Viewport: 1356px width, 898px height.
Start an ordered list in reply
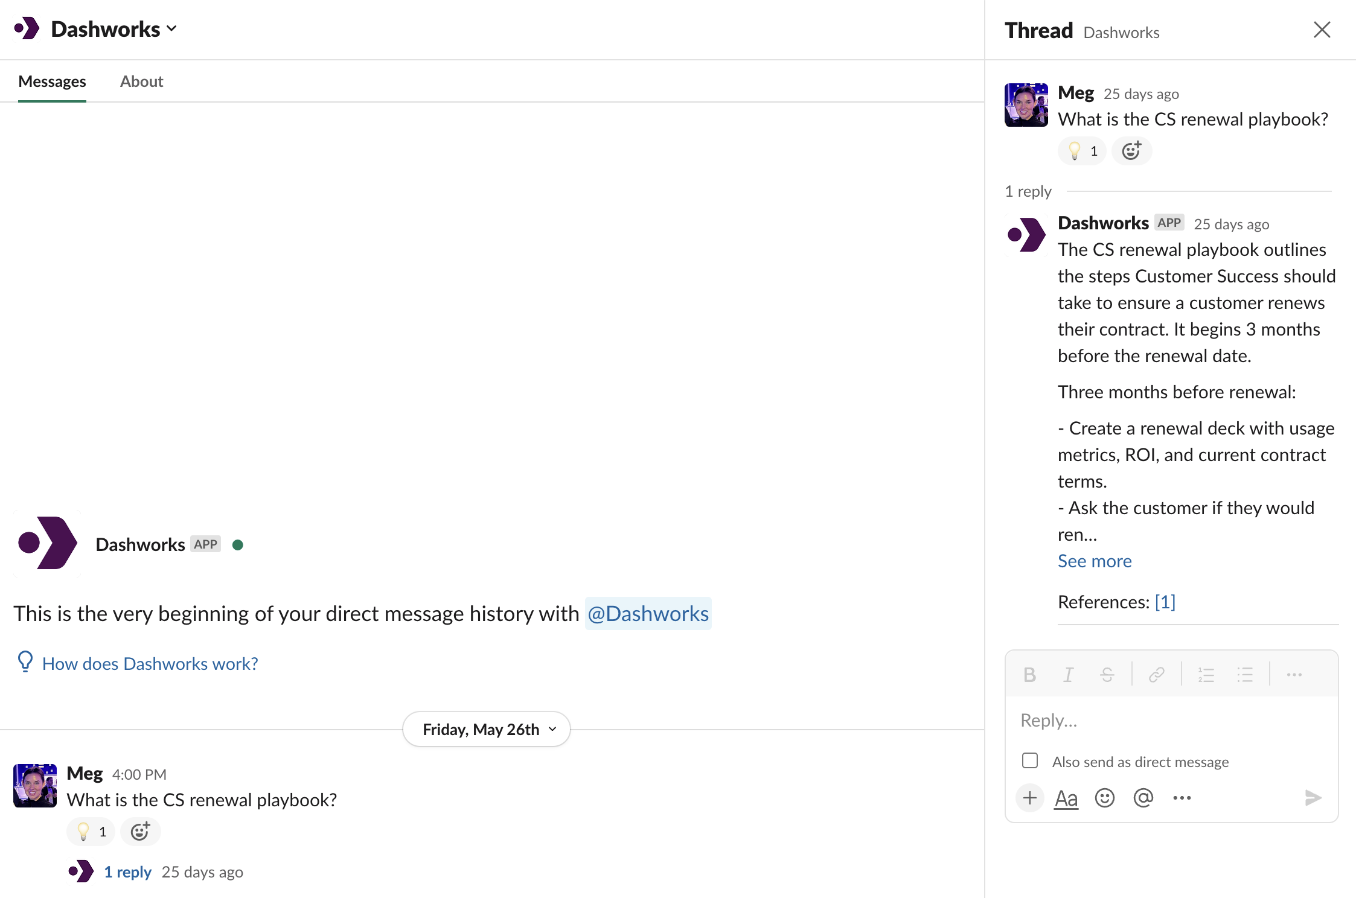click(x=1206, y=675)
